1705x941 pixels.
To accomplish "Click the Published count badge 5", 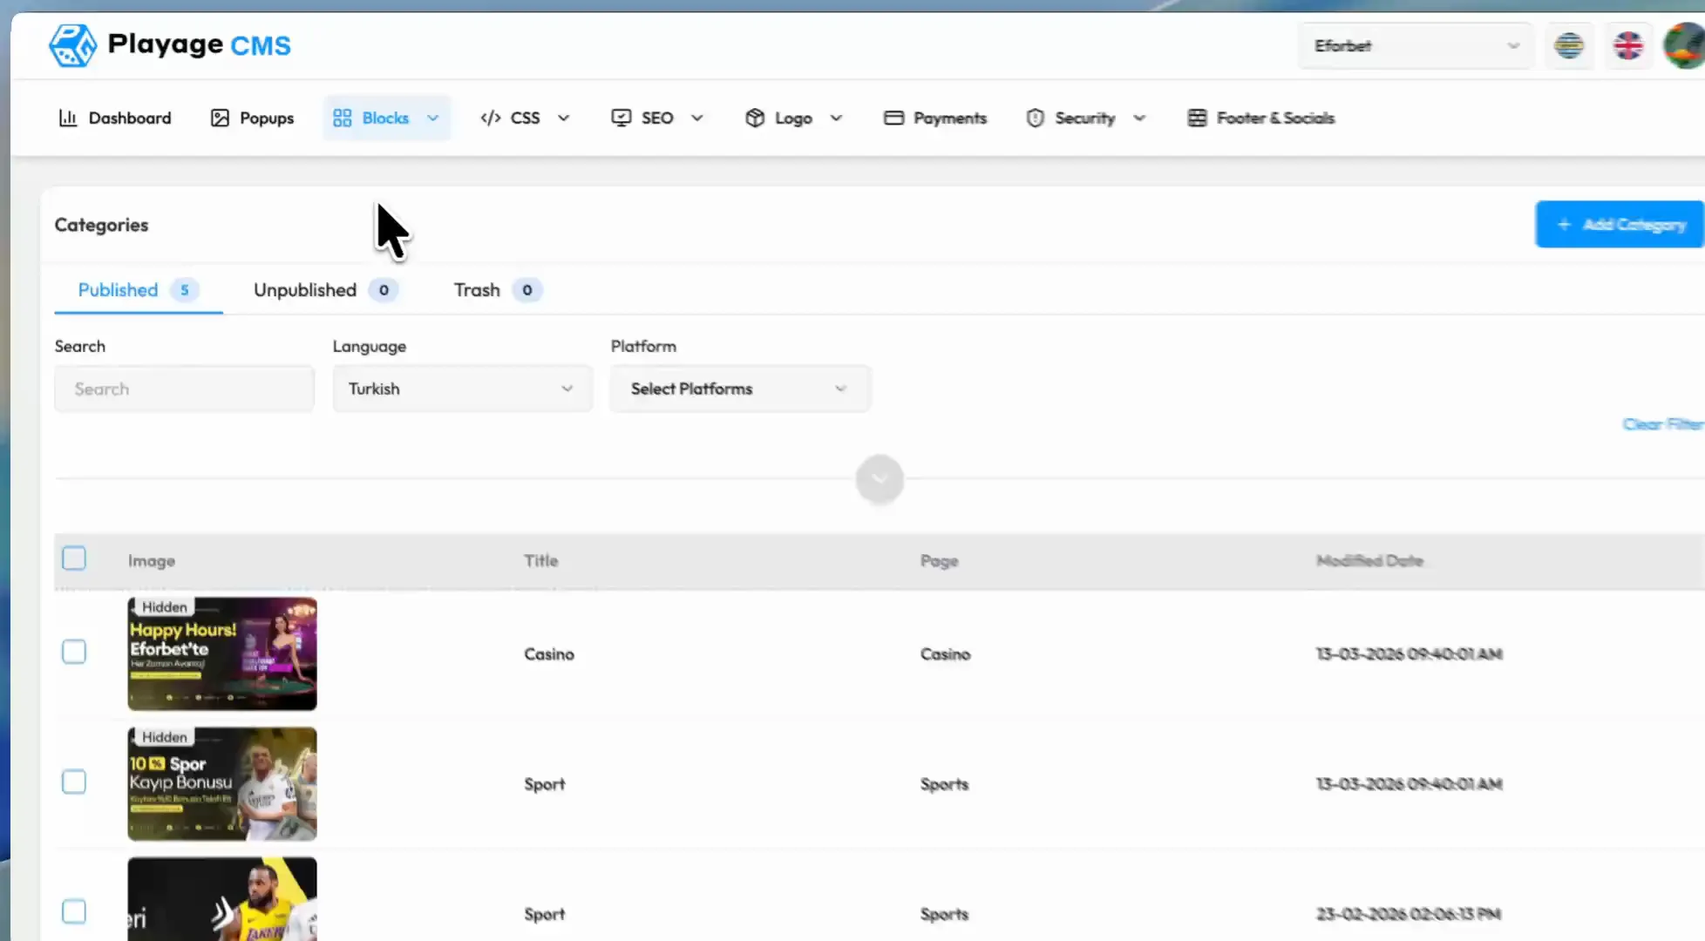I will click(184, 290).
